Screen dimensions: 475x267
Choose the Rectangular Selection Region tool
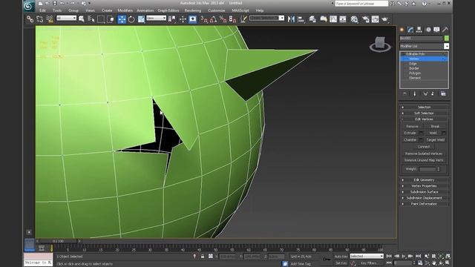pos(101,19)
